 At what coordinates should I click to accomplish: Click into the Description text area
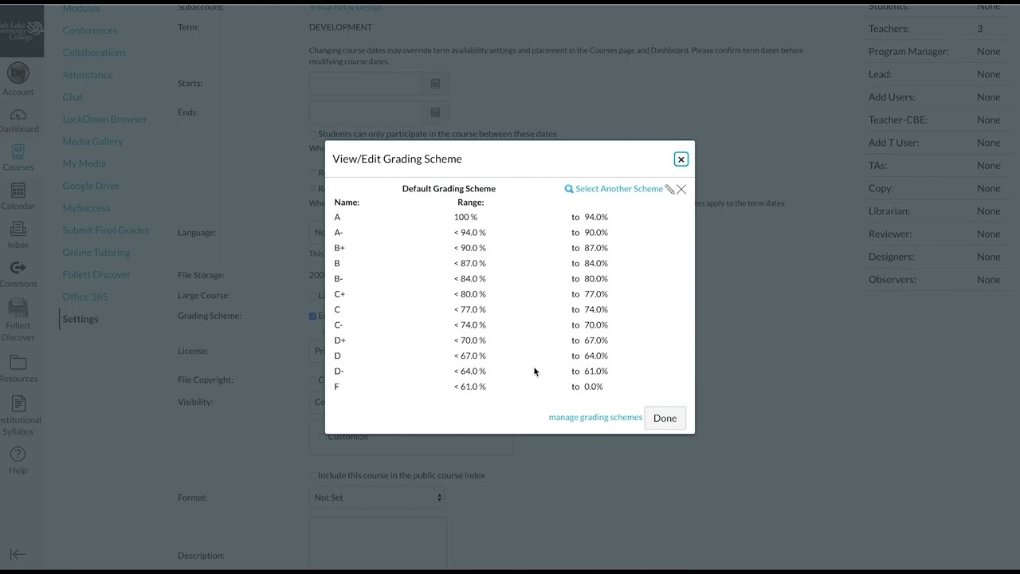pos(378,545)
